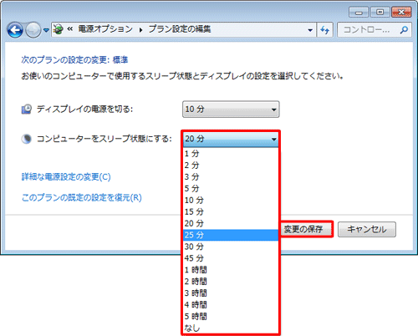Screen dimensions: 418x336
Task: Select 1 時間 in the sleep list
Action: (x=231, y=270)
